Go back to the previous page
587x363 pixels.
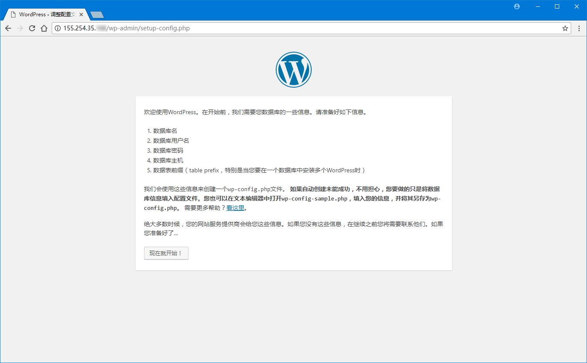(x=8, y=29)
